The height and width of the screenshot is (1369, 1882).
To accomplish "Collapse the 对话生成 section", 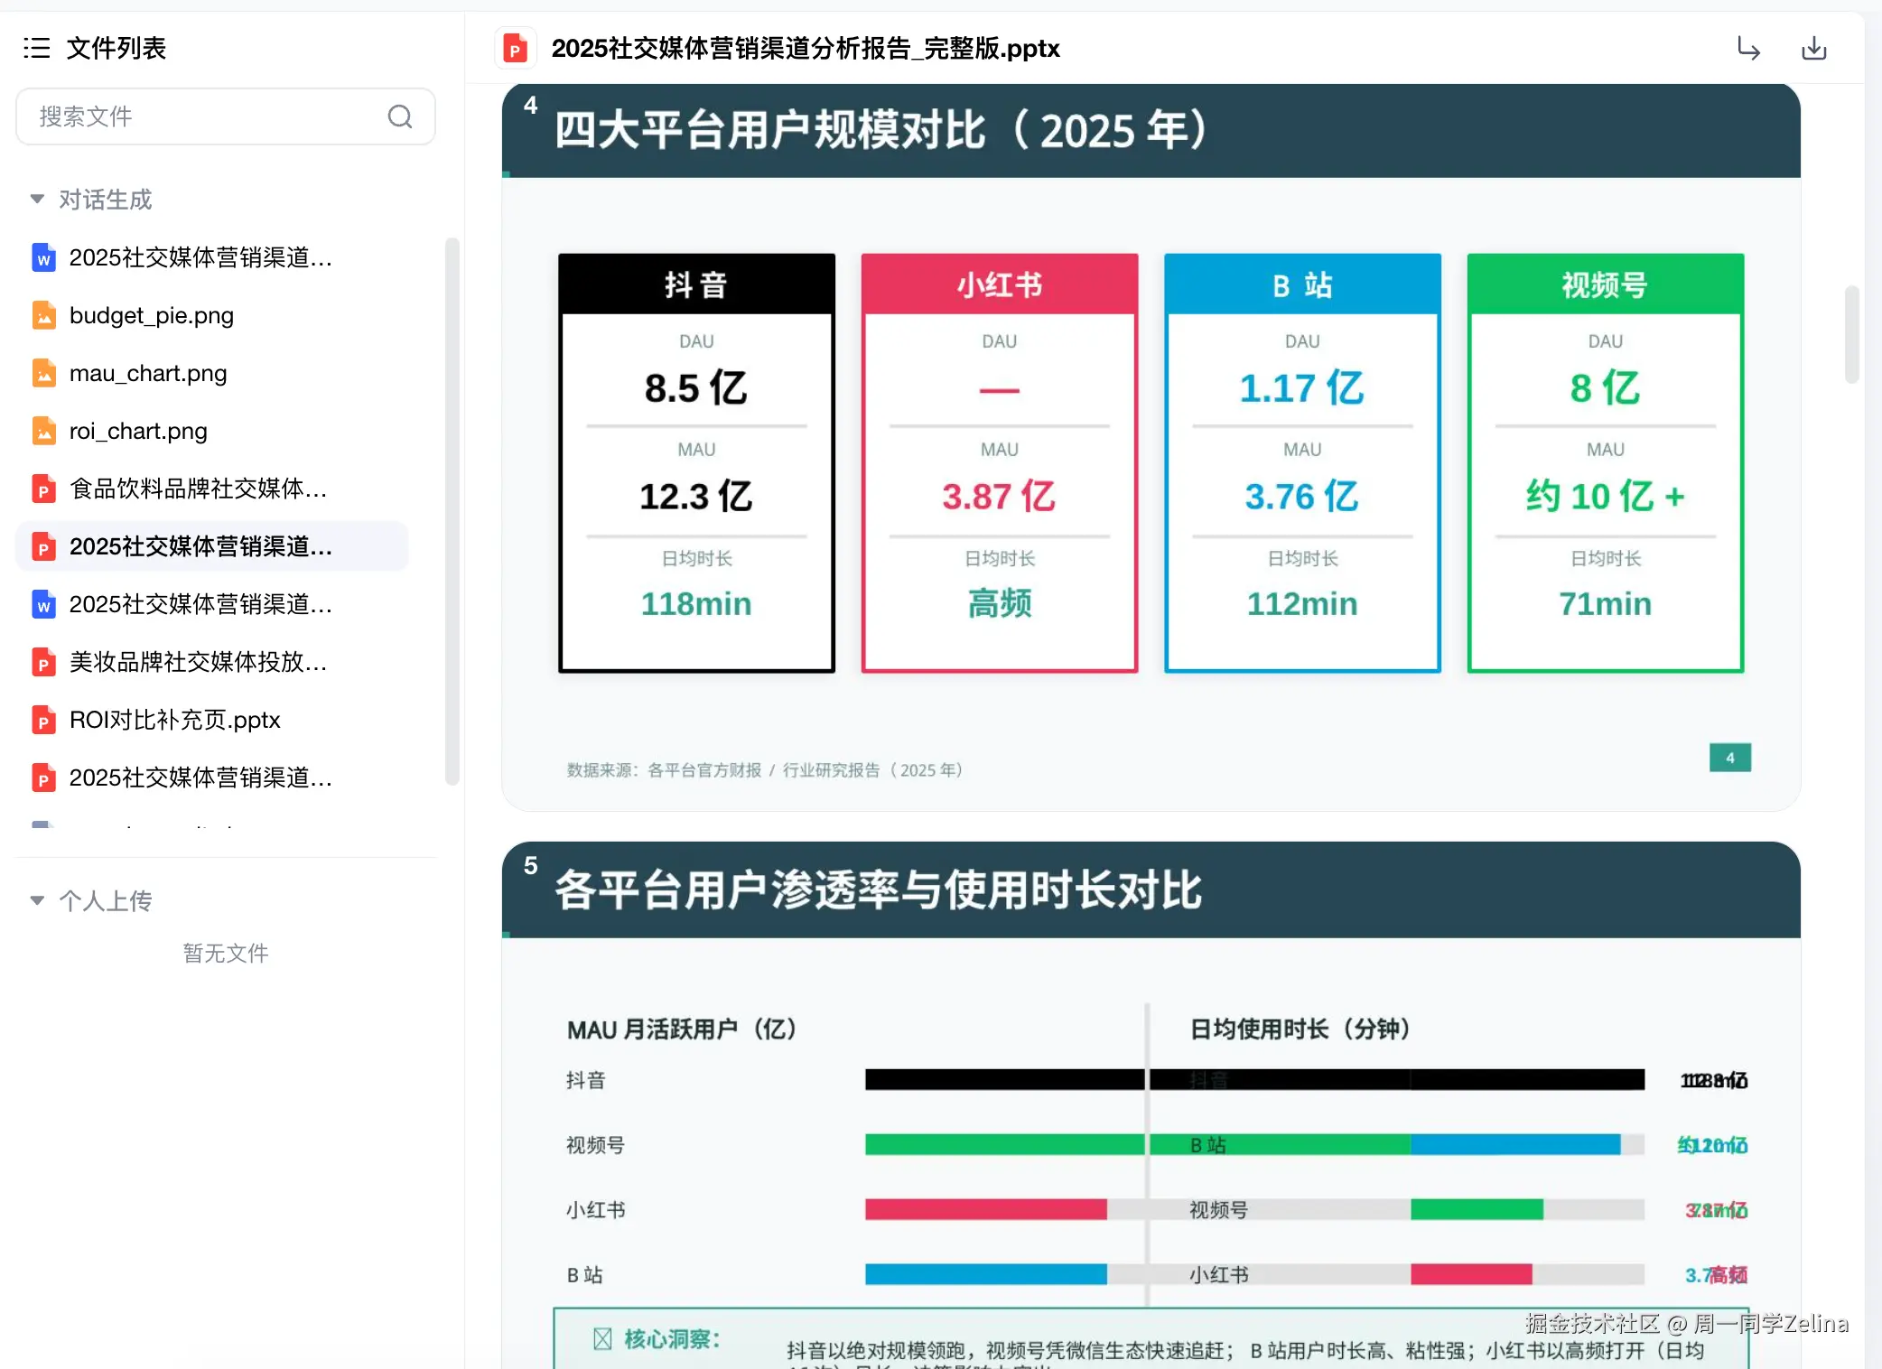I will pos(37,199).
